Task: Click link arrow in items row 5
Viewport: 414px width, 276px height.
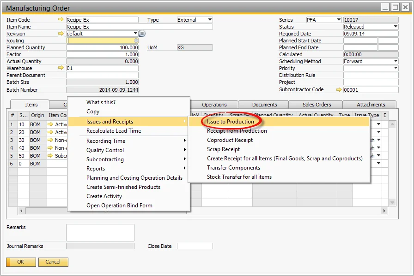Action: click(x=50, y=156)
